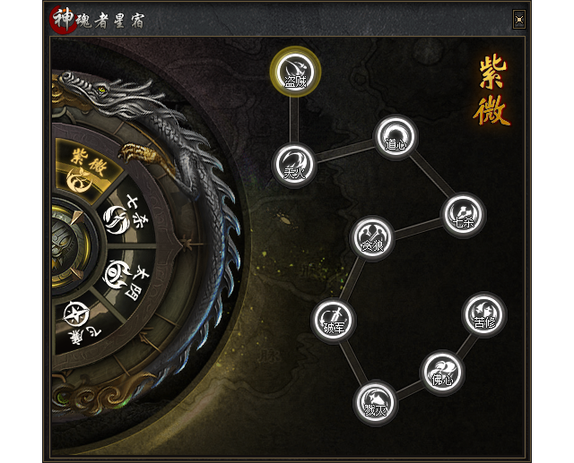574x463 pixels.
Task: Pick the 破军 sword node
Action: point(334,320)
